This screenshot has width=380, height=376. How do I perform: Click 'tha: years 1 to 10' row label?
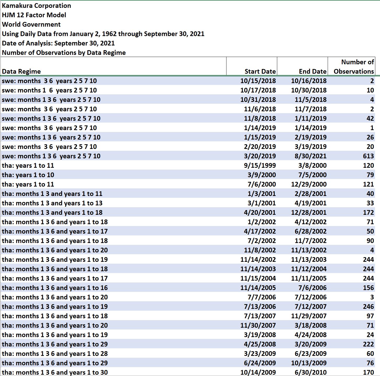coord(28,175)
